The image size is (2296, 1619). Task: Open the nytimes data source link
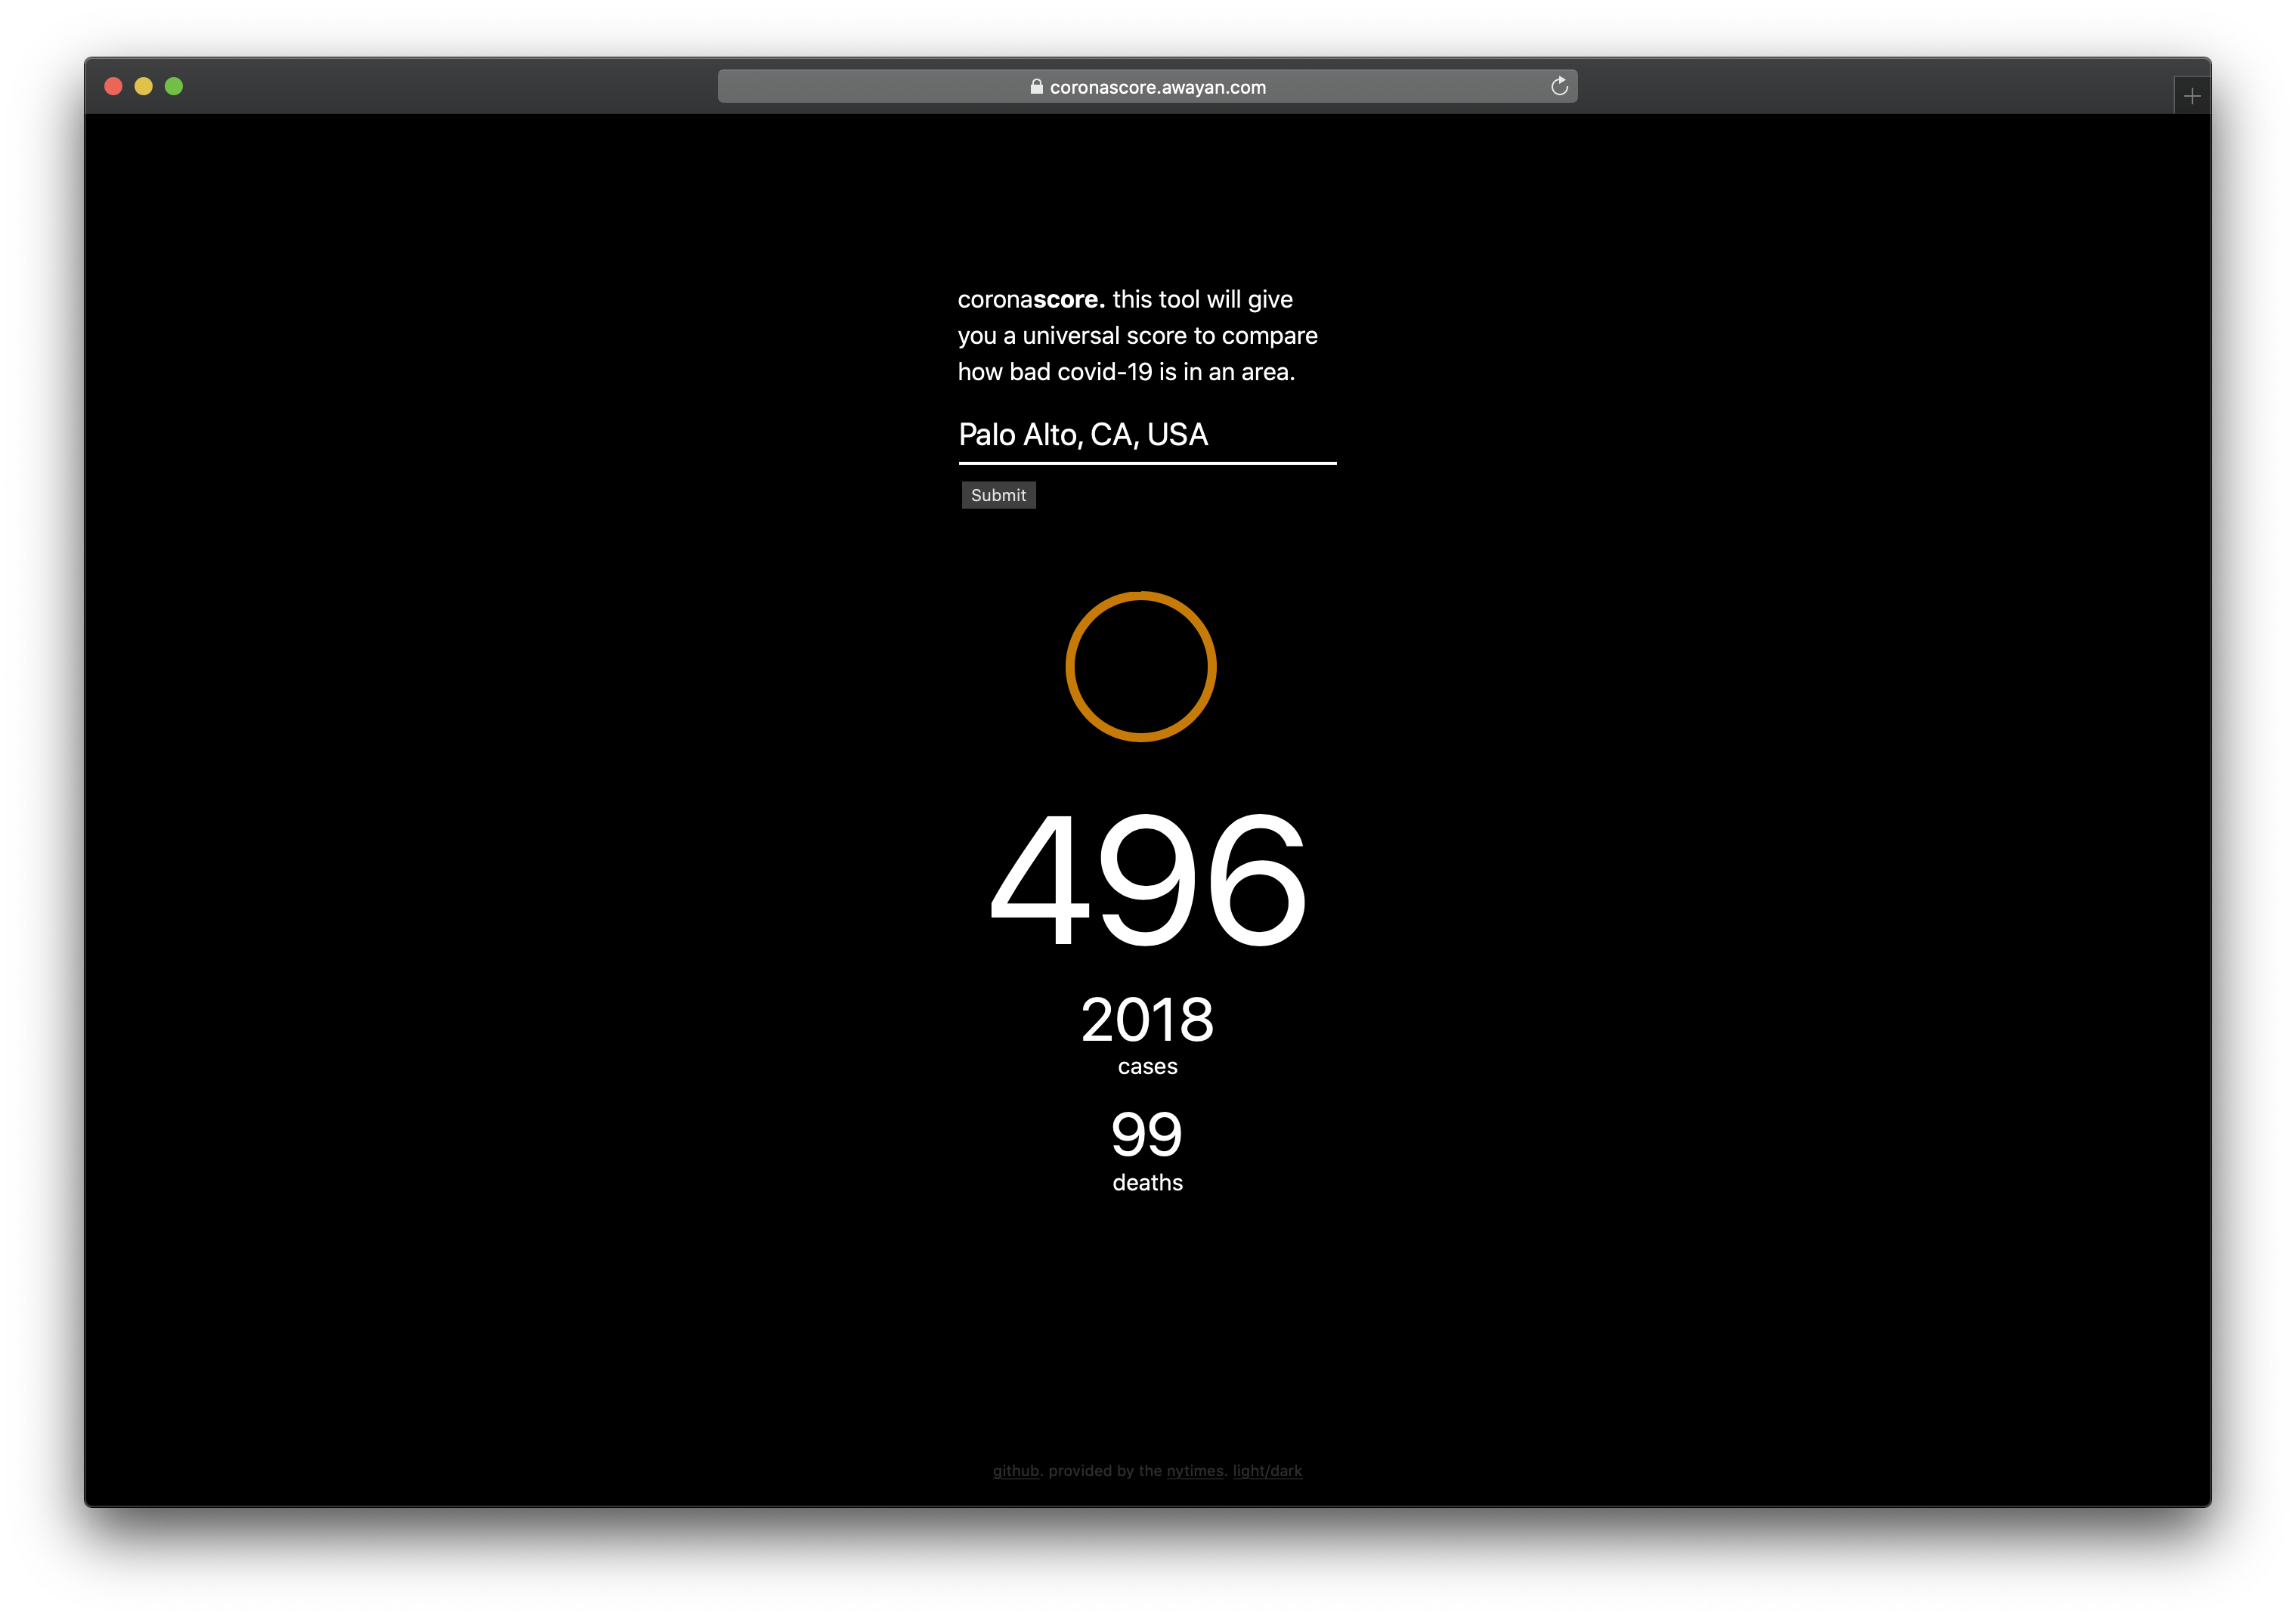tap(1194, 1471)
